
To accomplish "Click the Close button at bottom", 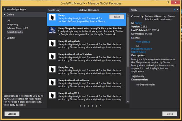I will point(170,114).
